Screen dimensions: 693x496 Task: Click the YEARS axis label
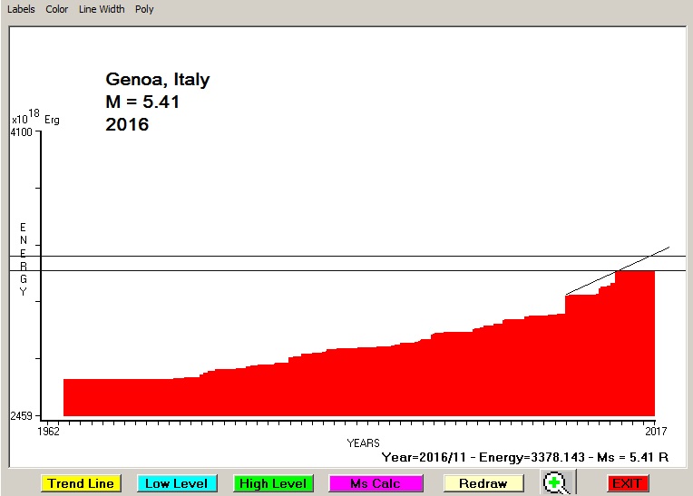click(364, 443)
